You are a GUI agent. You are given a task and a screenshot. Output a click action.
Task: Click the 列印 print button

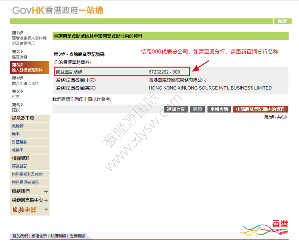click(197, 109)
